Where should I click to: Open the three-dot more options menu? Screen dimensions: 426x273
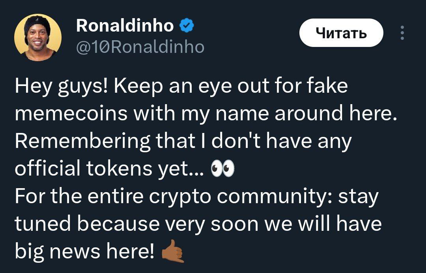pyautogui.click(x=402, y=33)
